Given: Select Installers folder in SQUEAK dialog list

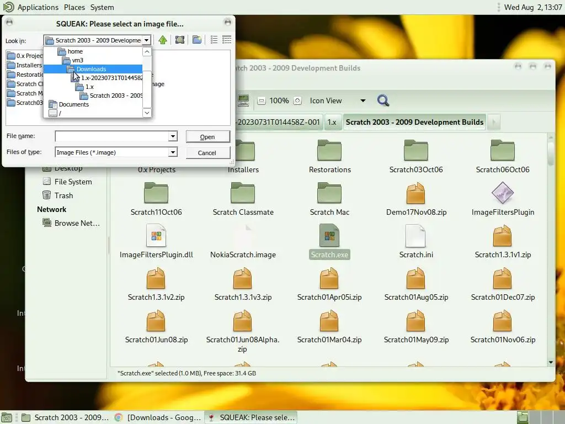Looking at the screenshot, I should click(x=25, y=65).
